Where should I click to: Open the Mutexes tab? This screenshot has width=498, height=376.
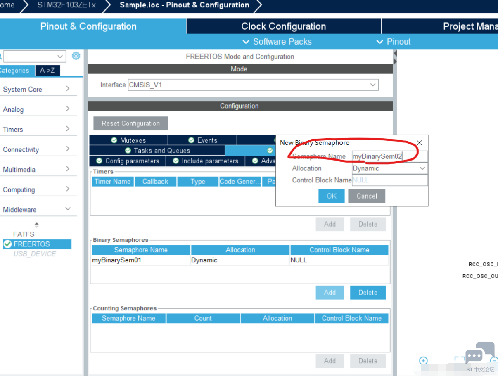click(128, 140)
